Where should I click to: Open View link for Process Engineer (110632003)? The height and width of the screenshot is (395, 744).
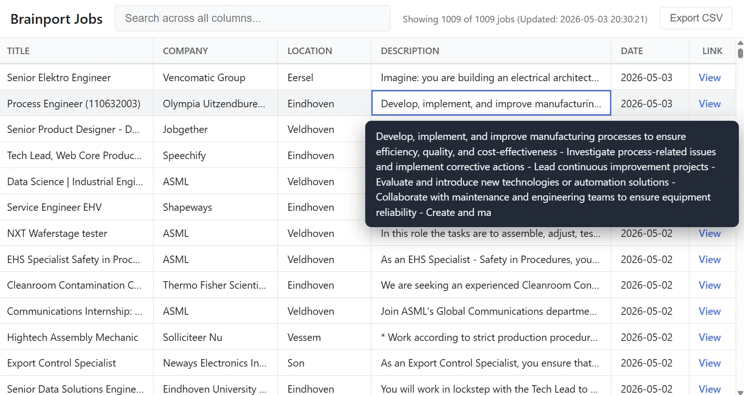pyautogui.click(x=709, y=104)
